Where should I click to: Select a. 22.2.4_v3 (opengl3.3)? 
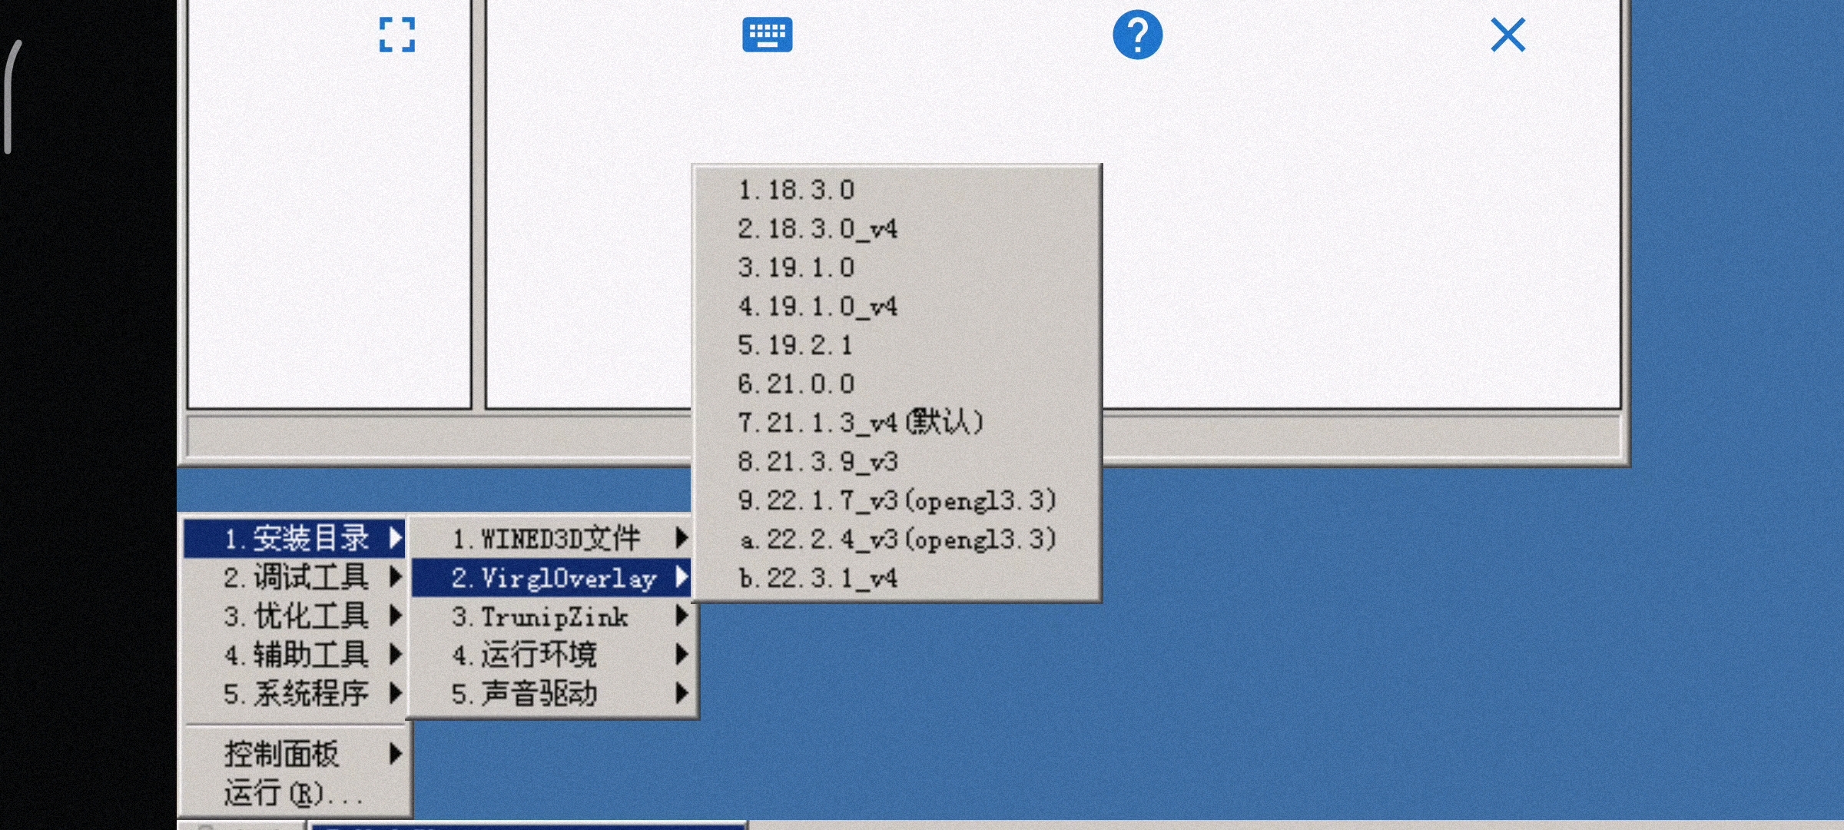[897, 539]
